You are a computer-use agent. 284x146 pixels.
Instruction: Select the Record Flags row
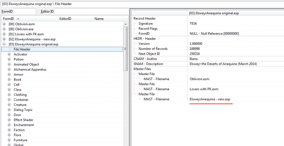(x=208, y=29)
